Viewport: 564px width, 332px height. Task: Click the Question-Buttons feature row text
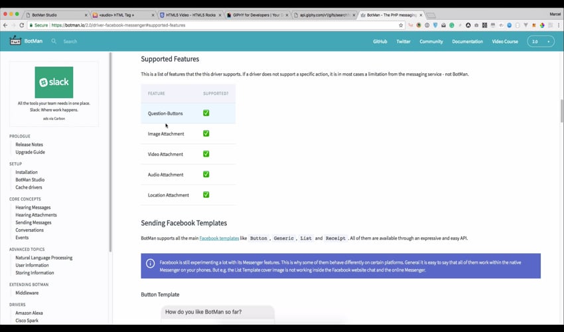(x=165, y=114)
